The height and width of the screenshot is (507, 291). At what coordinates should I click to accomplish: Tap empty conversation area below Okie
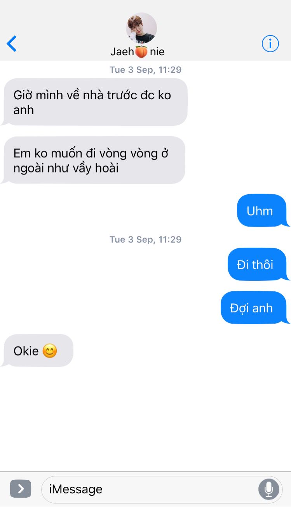point(145,419)
